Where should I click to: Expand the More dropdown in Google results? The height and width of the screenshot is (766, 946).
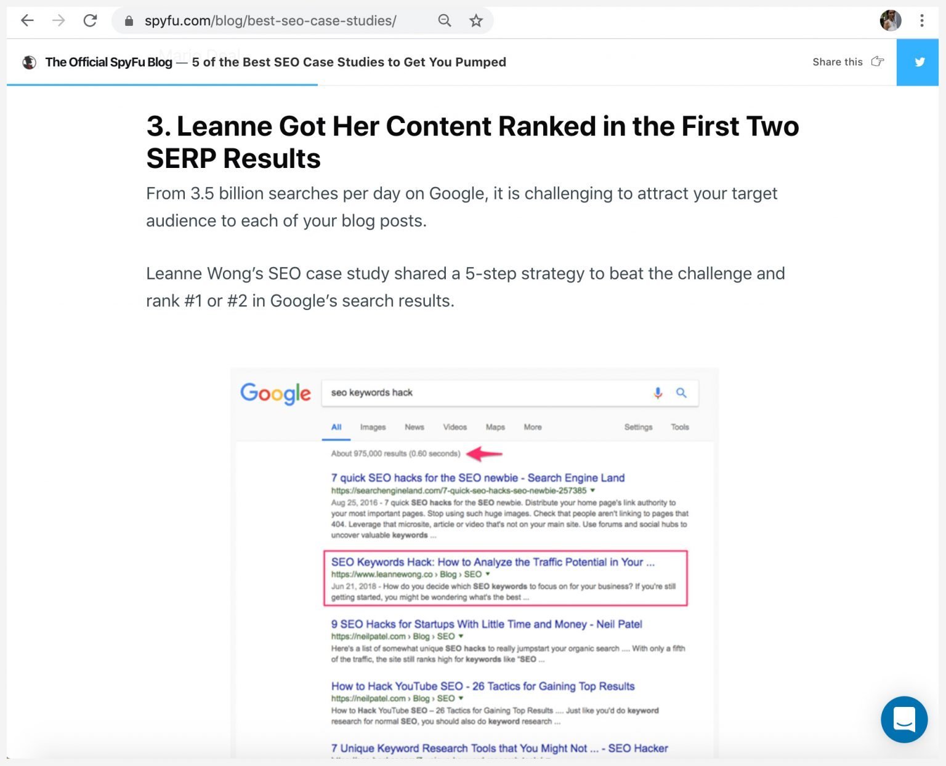click(532, 427)
